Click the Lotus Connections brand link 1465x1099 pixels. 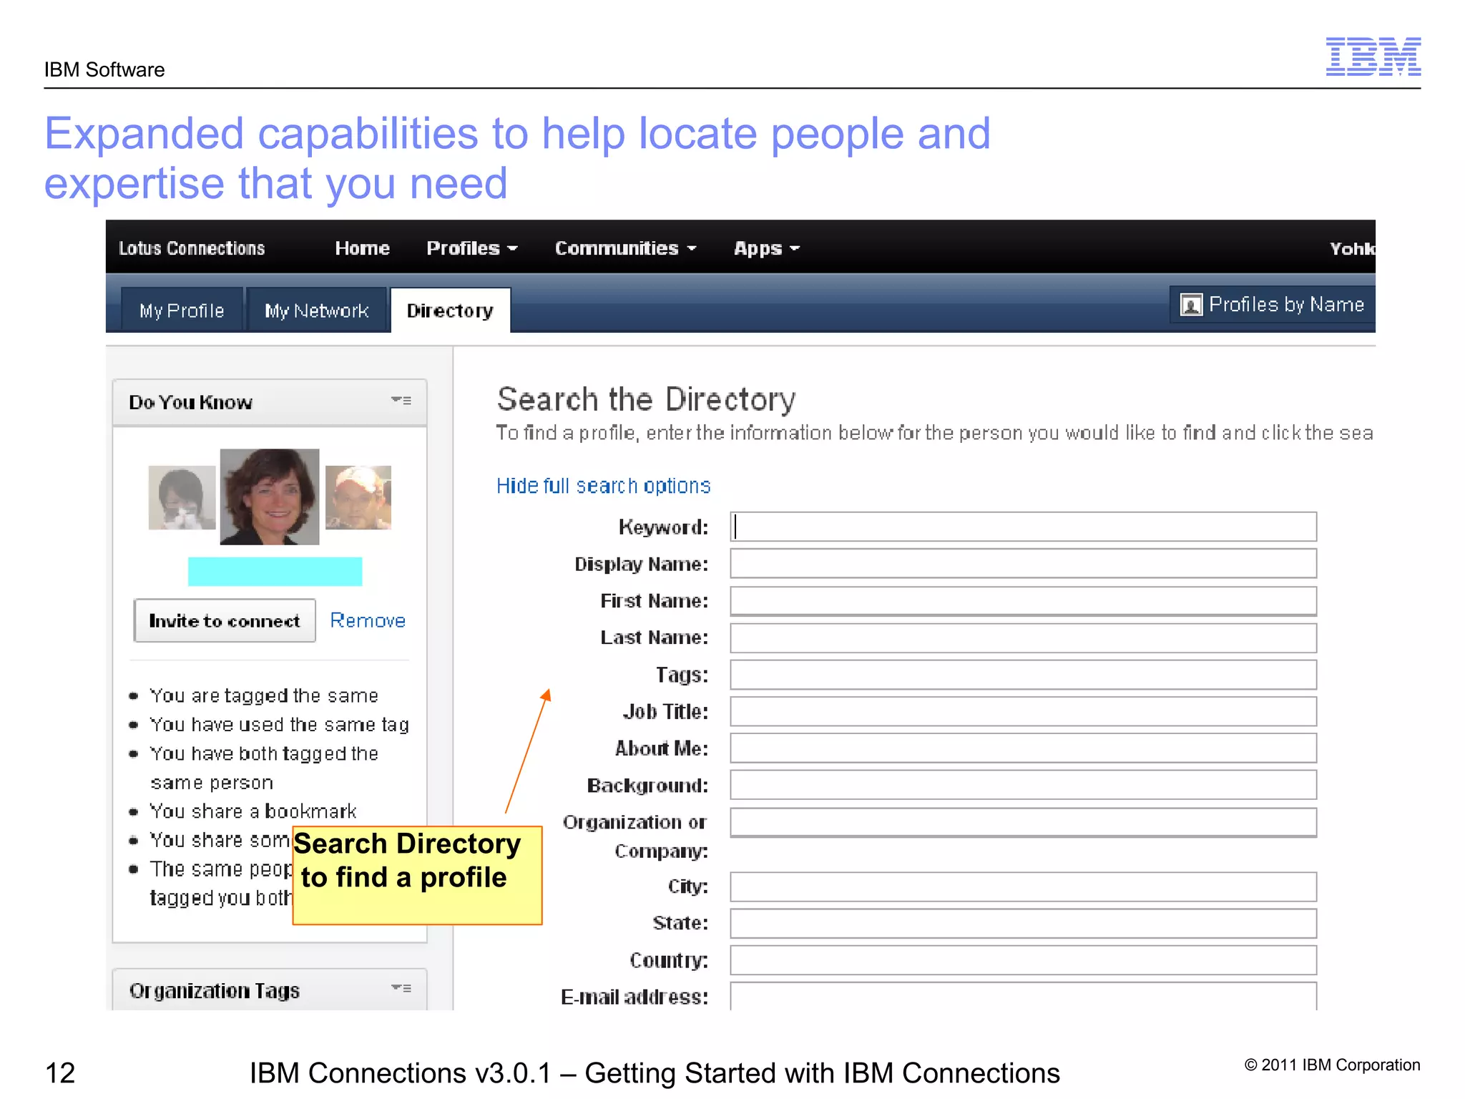click(x=192, y=248)
